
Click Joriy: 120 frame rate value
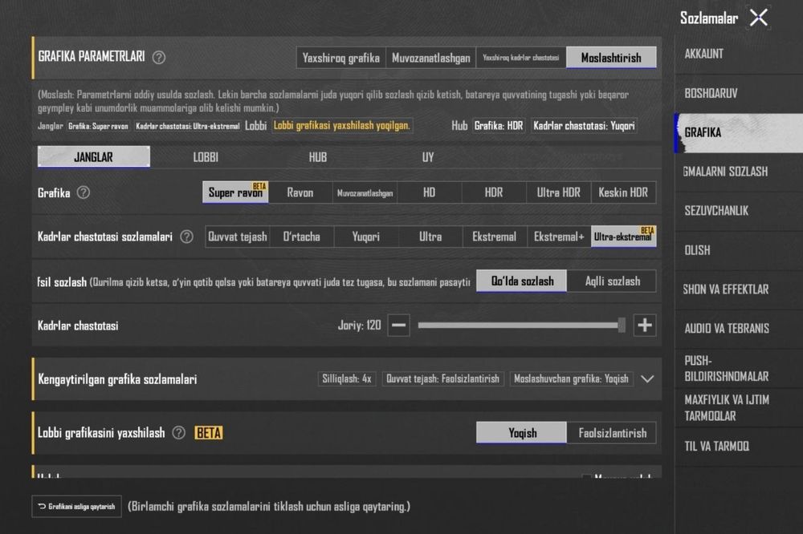coord(360,326)
